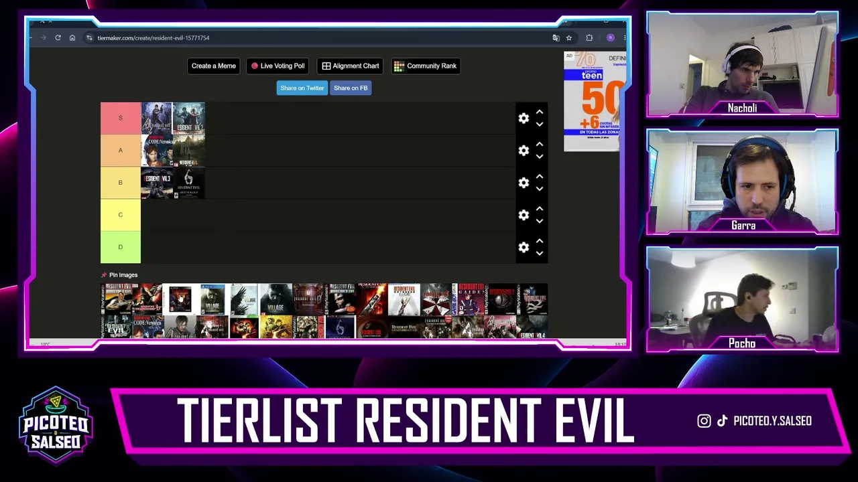This screenshot has width=858, height=482.
Task: Pick the blue Resident Evil 6 pool cover
Action: (x=340, y=327)
